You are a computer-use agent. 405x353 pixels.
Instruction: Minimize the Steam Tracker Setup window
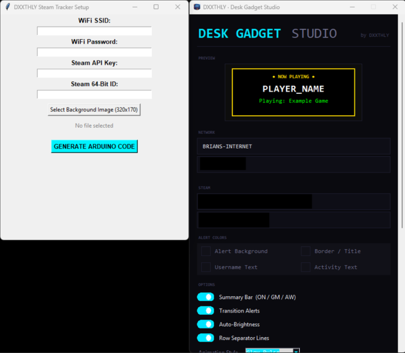point(135,7)
